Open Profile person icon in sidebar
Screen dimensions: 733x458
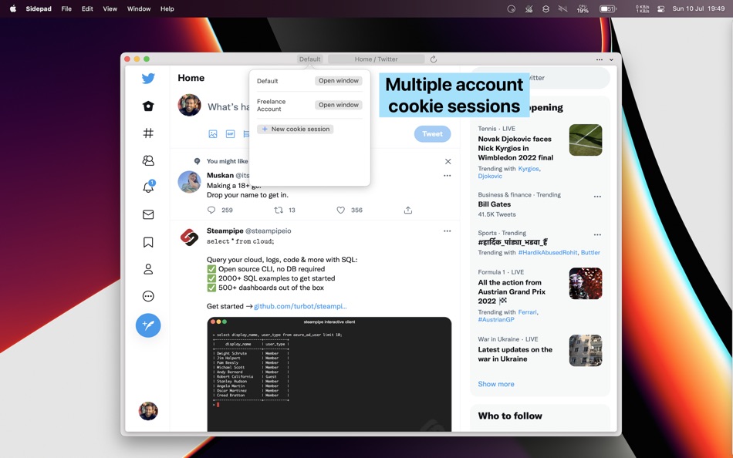(148, 269)
